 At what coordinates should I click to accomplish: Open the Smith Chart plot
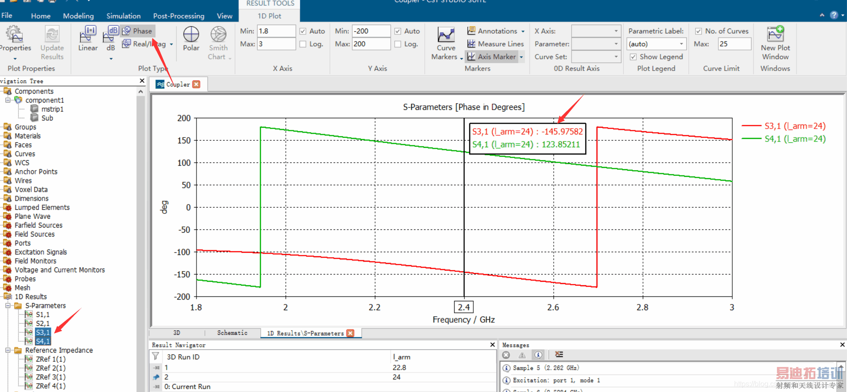pyautogui.click(x=218, y=42)
